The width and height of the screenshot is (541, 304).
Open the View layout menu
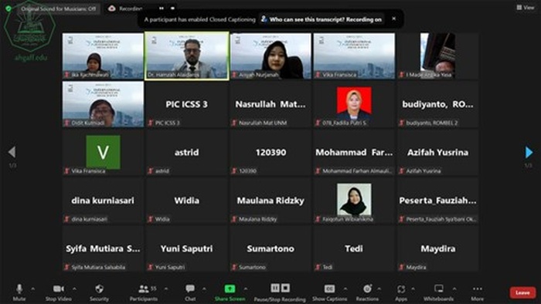(x=526, y=7)
